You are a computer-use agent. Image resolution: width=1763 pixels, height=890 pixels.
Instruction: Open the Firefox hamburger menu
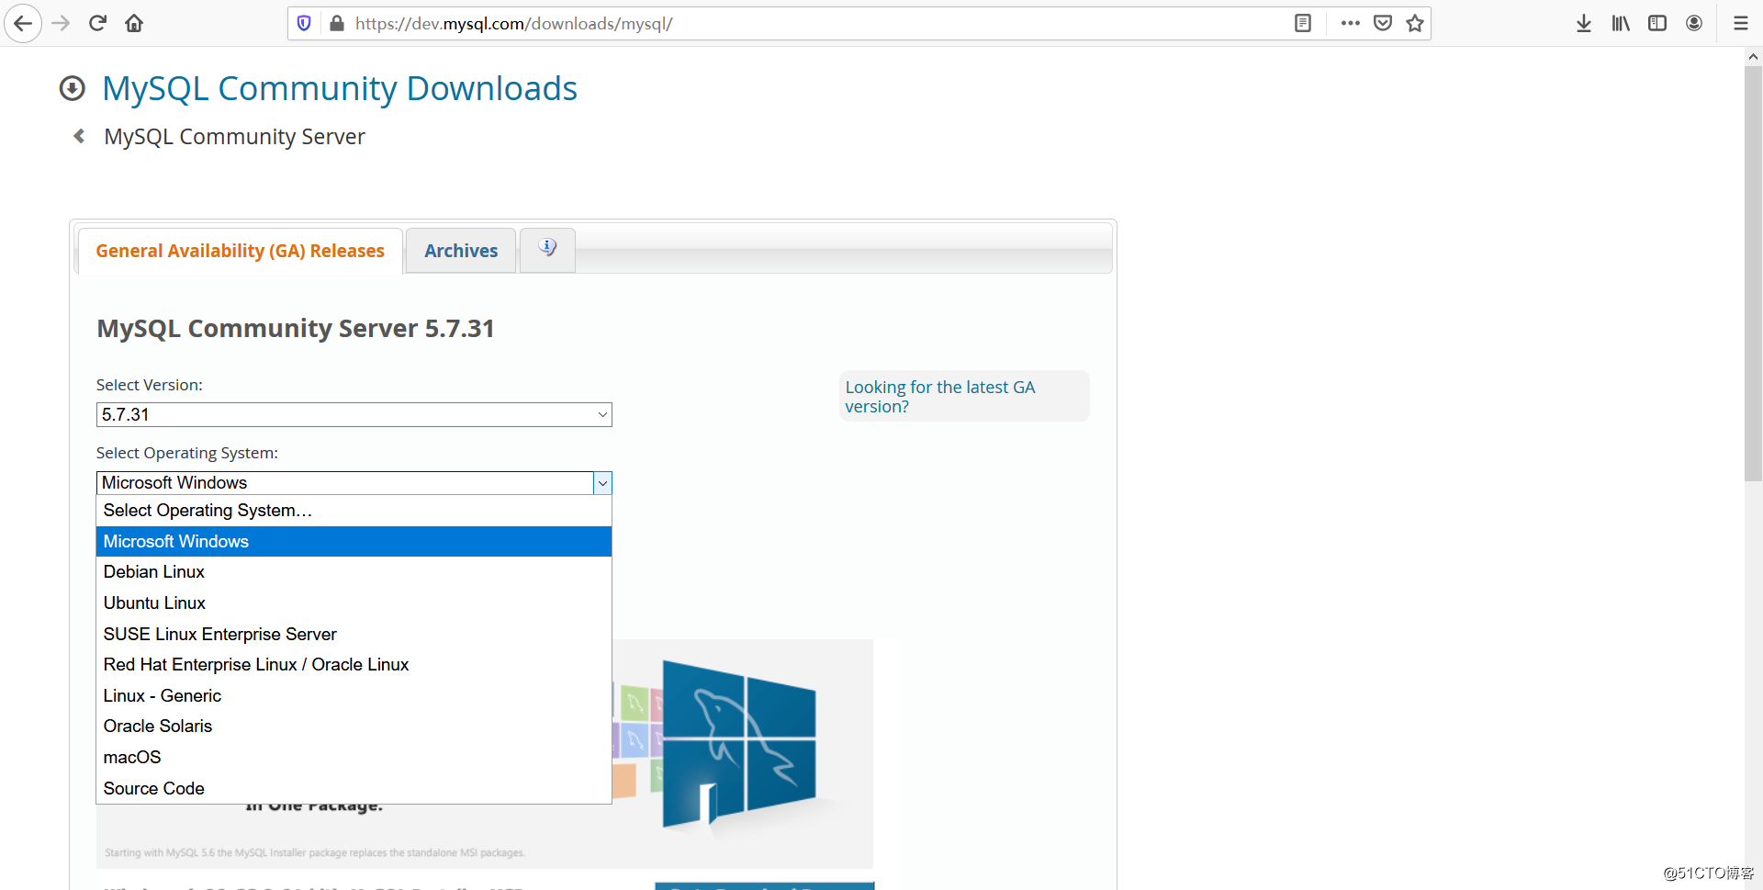pos(1740,23)
